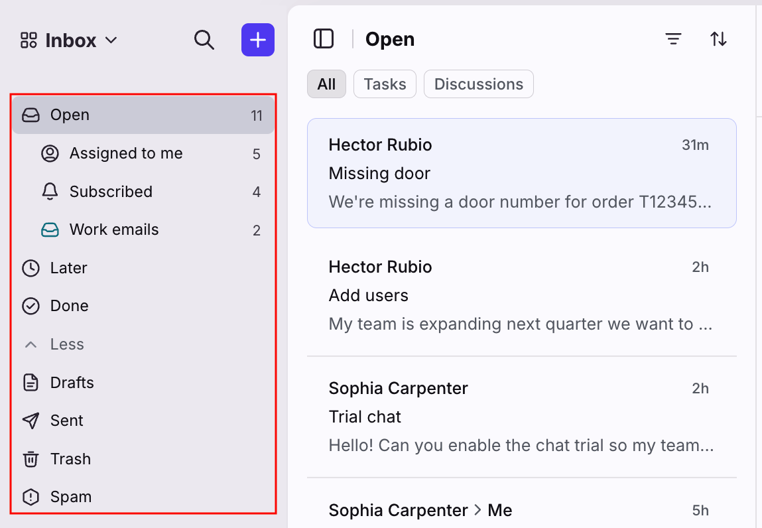762x528 pixels.
Task: Open the Missing door conversation
Action: (x=522, y=173)
